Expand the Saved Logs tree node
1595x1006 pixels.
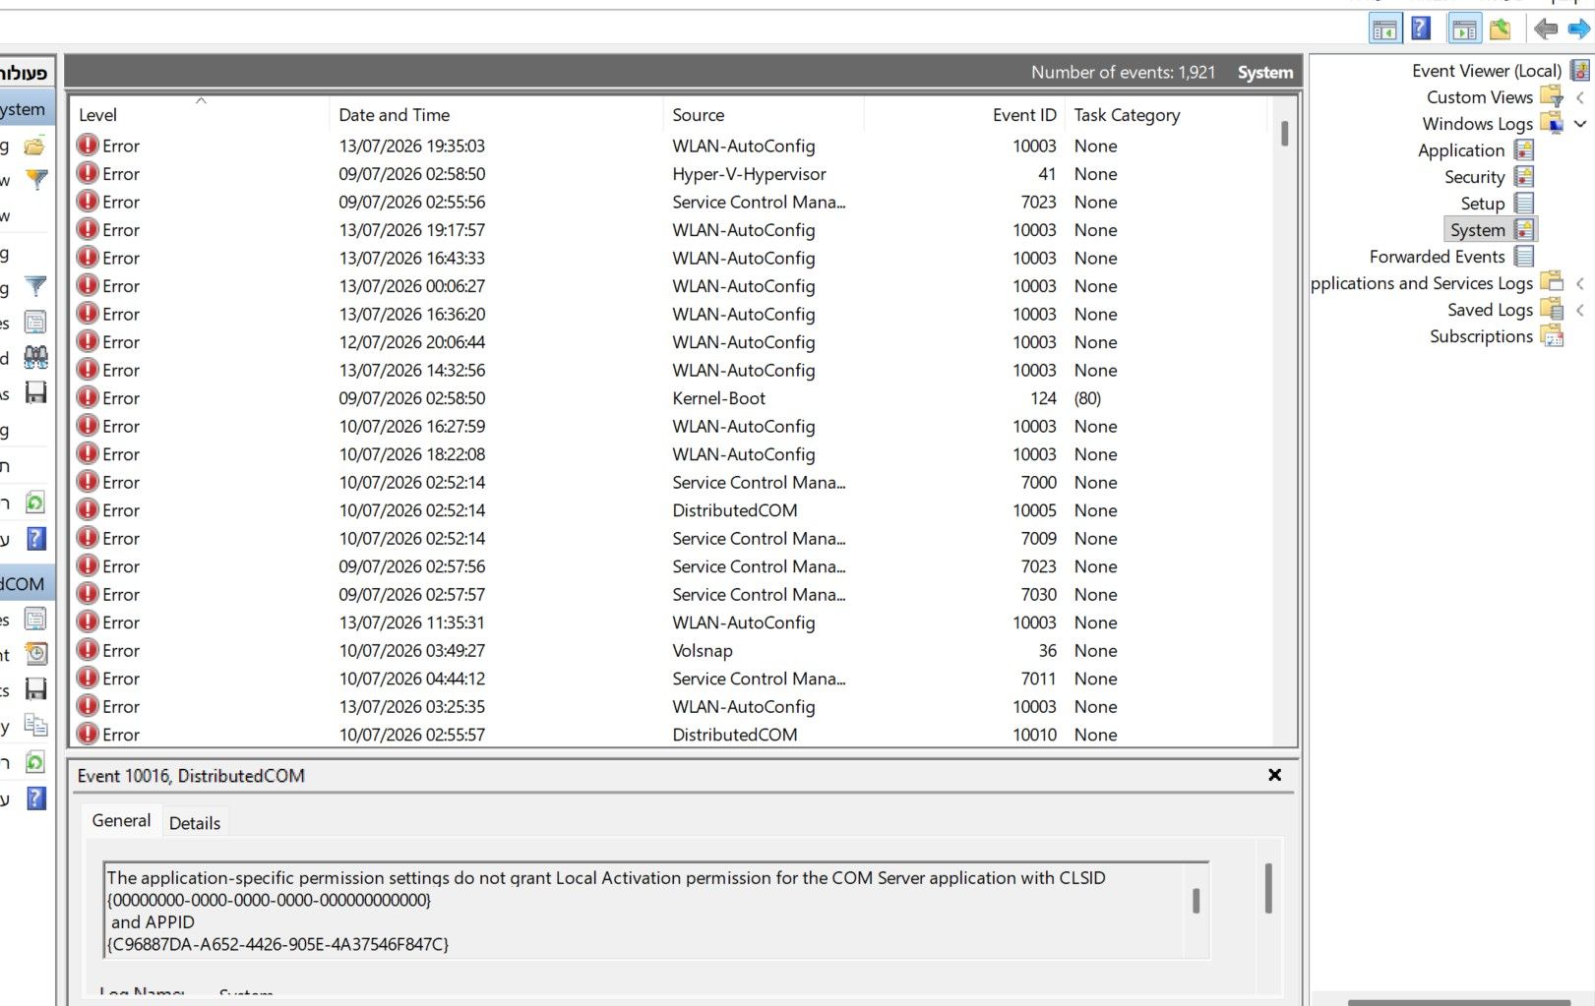[1580, 310]
